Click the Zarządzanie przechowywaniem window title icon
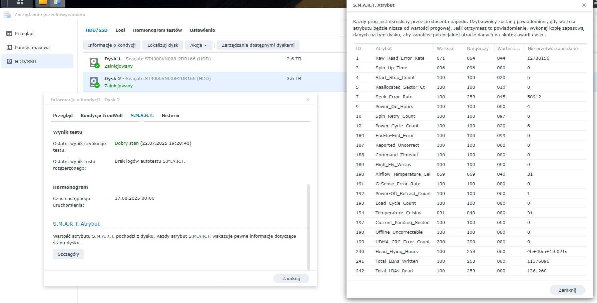This screenshot has width=597, height=303. coord(7,14)
